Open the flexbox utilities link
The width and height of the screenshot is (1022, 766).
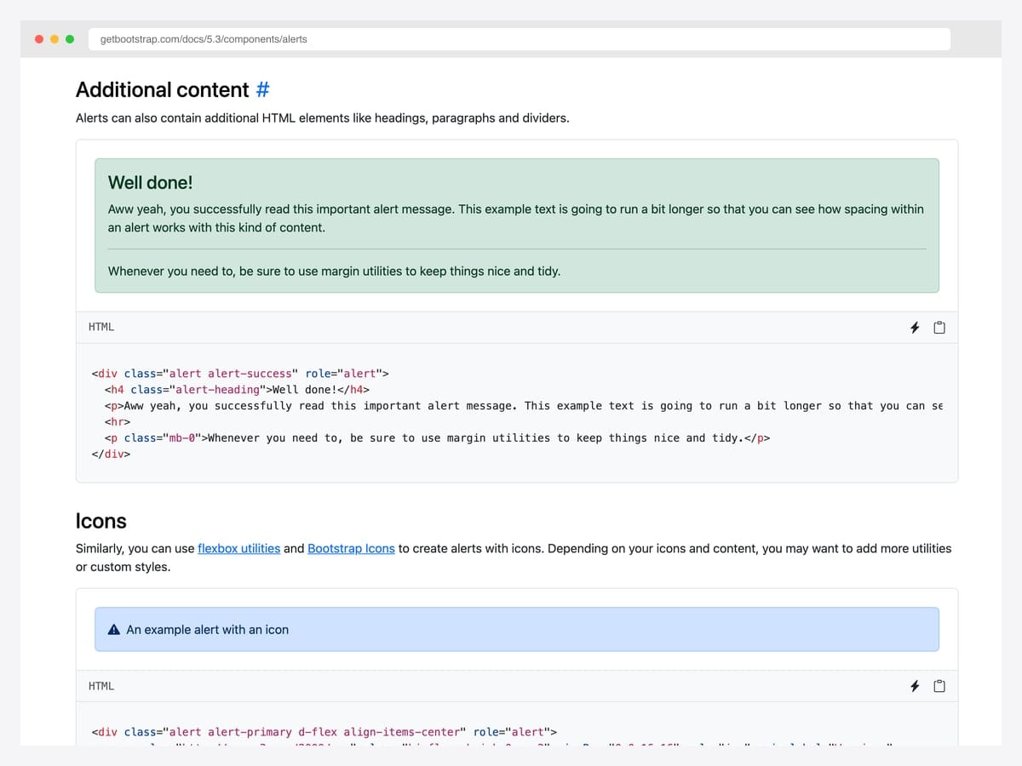238,548
